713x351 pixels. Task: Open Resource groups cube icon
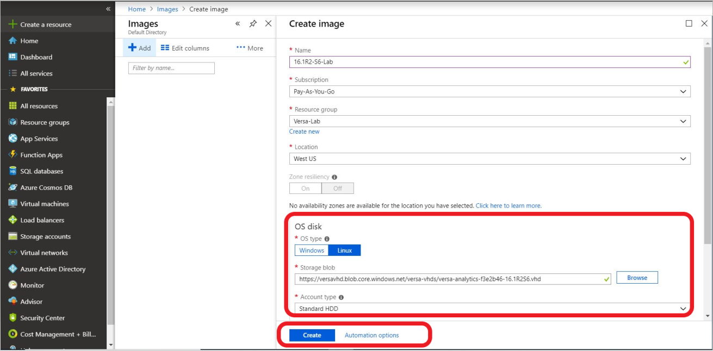pos(13,122)
